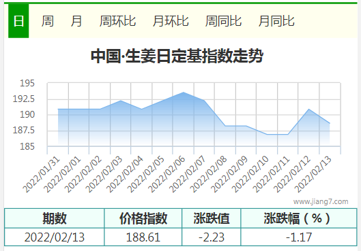This screenshot has height=251, width=361.
Task: Click the 2022/01/31 x-axis date label
Action: pos(42,175)
